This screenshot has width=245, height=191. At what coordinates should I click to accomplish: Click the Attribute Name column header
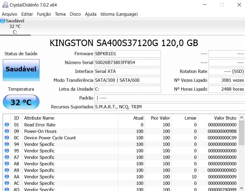pyautogui.click(x=70, y=118)
